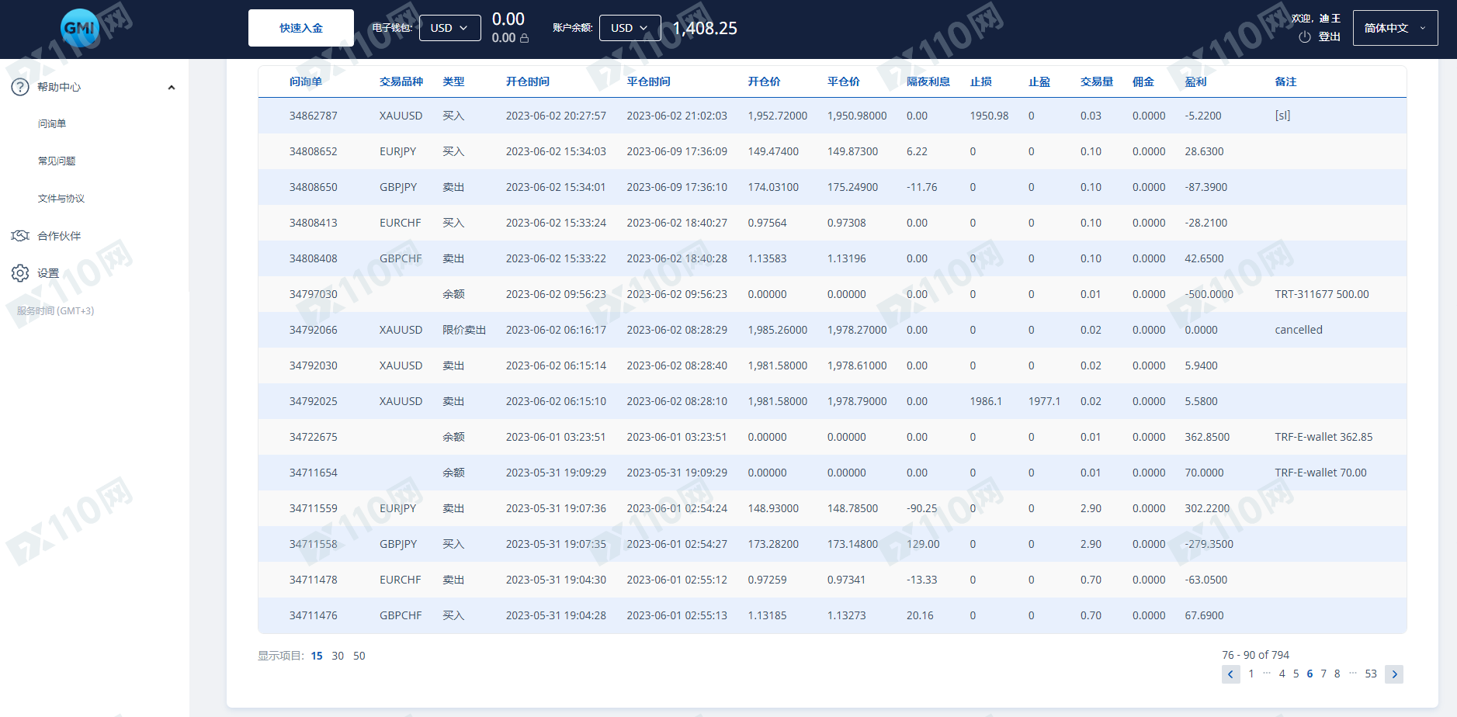This screenshot has width=1457, height=717.
Task: Sort by 盈利 column header
Action: [x=1195, y=81]
